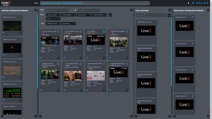Open the chat messages icon
This screenshot has width=212, height=119.
coord(193,3)
